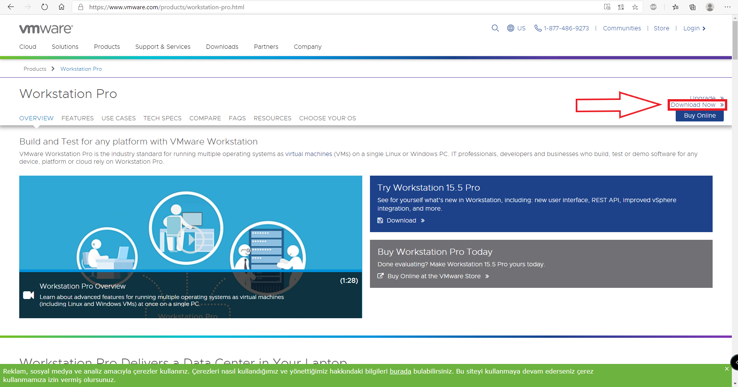Image resolution: width=738 pixels, height=387 pixels.
Task: Switch to the CHOOSE YOUR OS tab
Action: coord(328,118)
